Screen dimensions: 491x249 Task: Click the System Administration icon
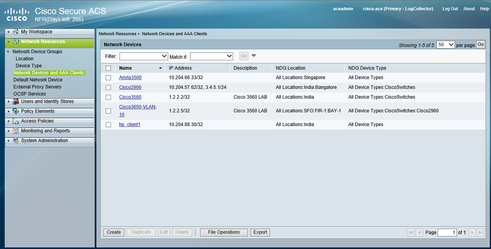pos(16,141)
